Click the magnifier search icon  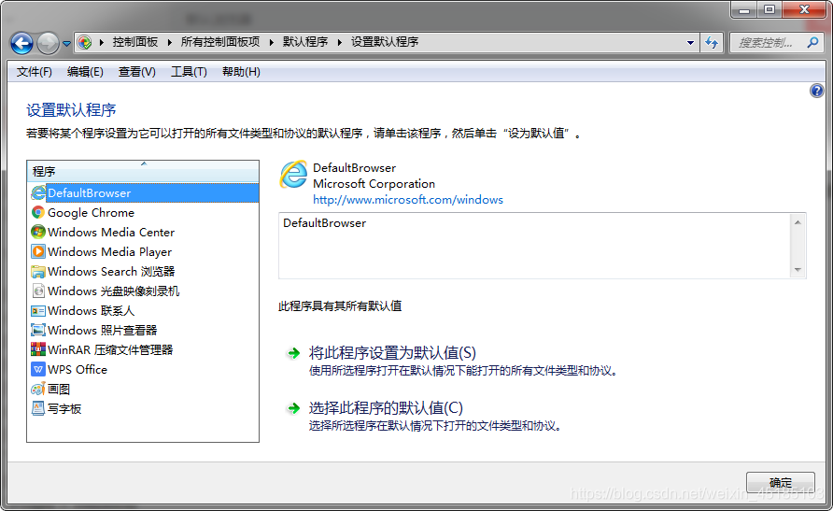tap(812, 42)
